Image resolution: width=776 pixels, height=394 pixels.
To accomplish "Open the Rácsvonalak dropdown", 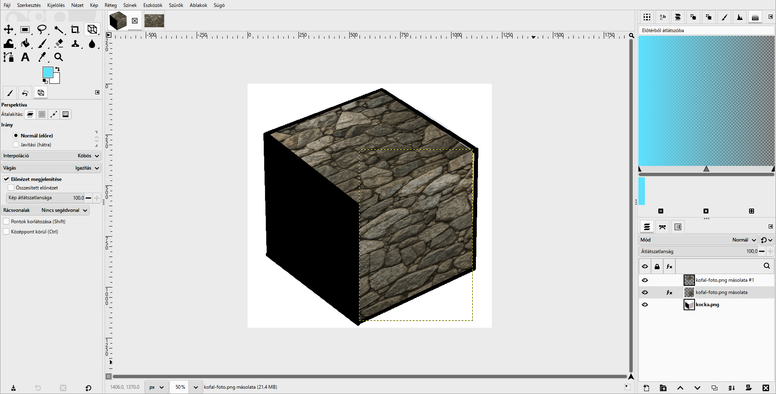I will pyautogui.click(x=45, y=210).
